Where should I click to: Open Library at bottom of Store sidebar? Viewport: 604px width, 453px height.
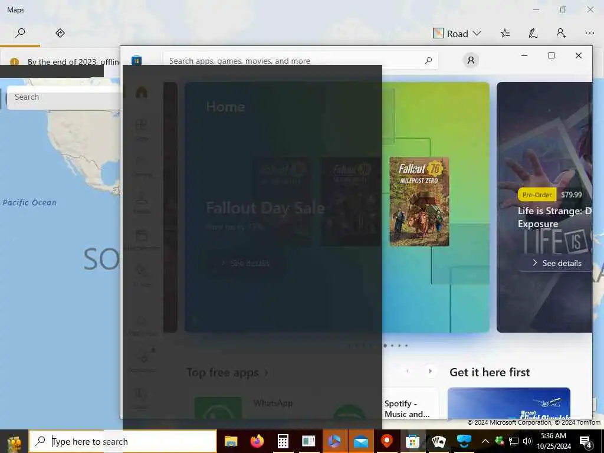pyautogui.click(x=140, y=397)
